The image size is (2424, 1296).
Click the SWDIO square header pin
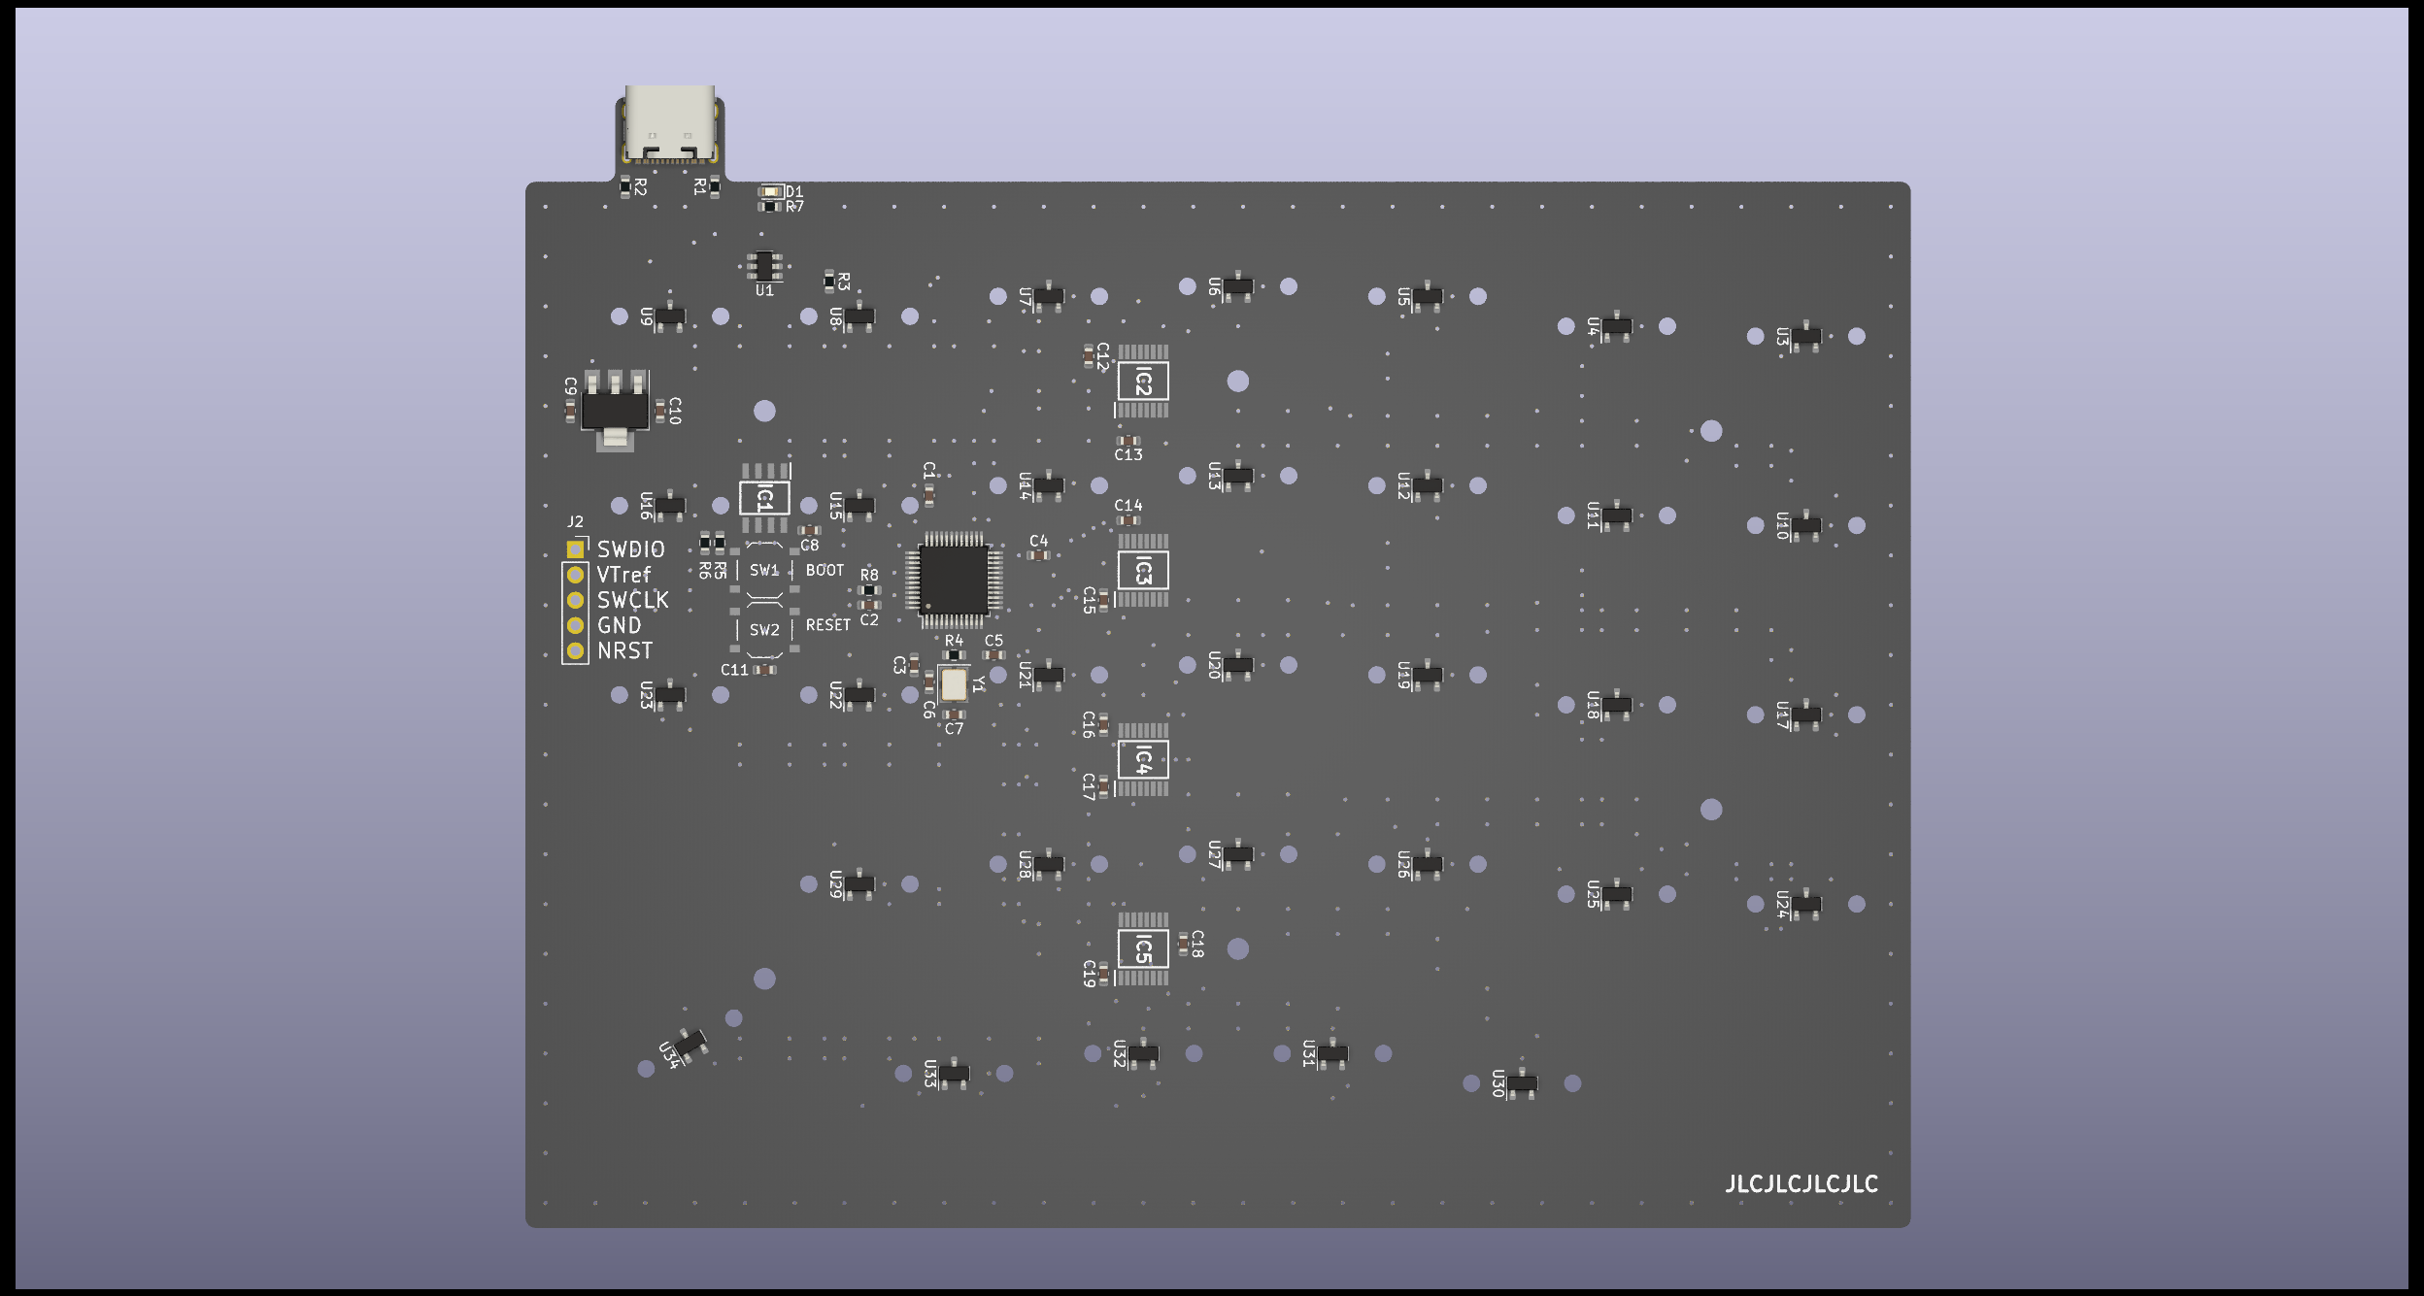coord(575,549)
